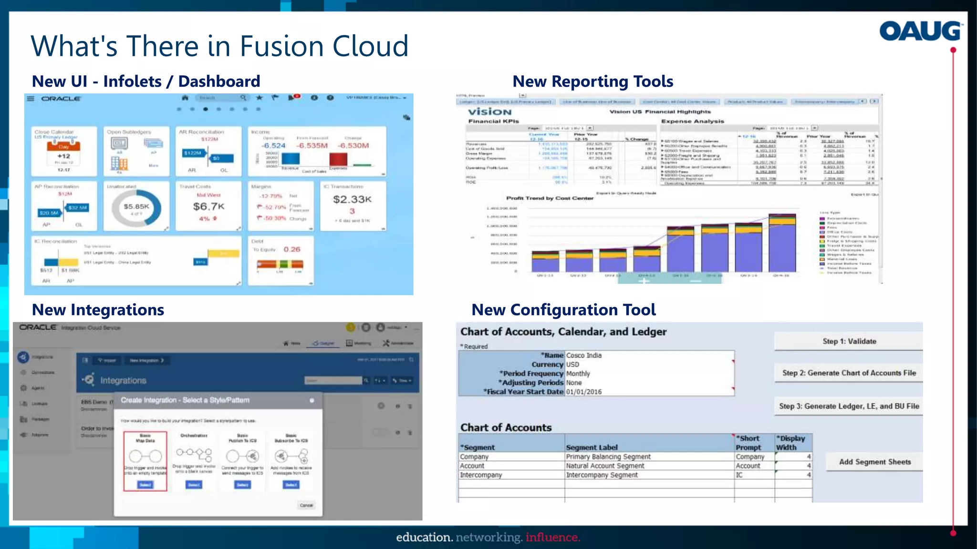Screen dimensions: 977x549
Task: Click the chart zoom-out minus control
Action: coord(695,281)
